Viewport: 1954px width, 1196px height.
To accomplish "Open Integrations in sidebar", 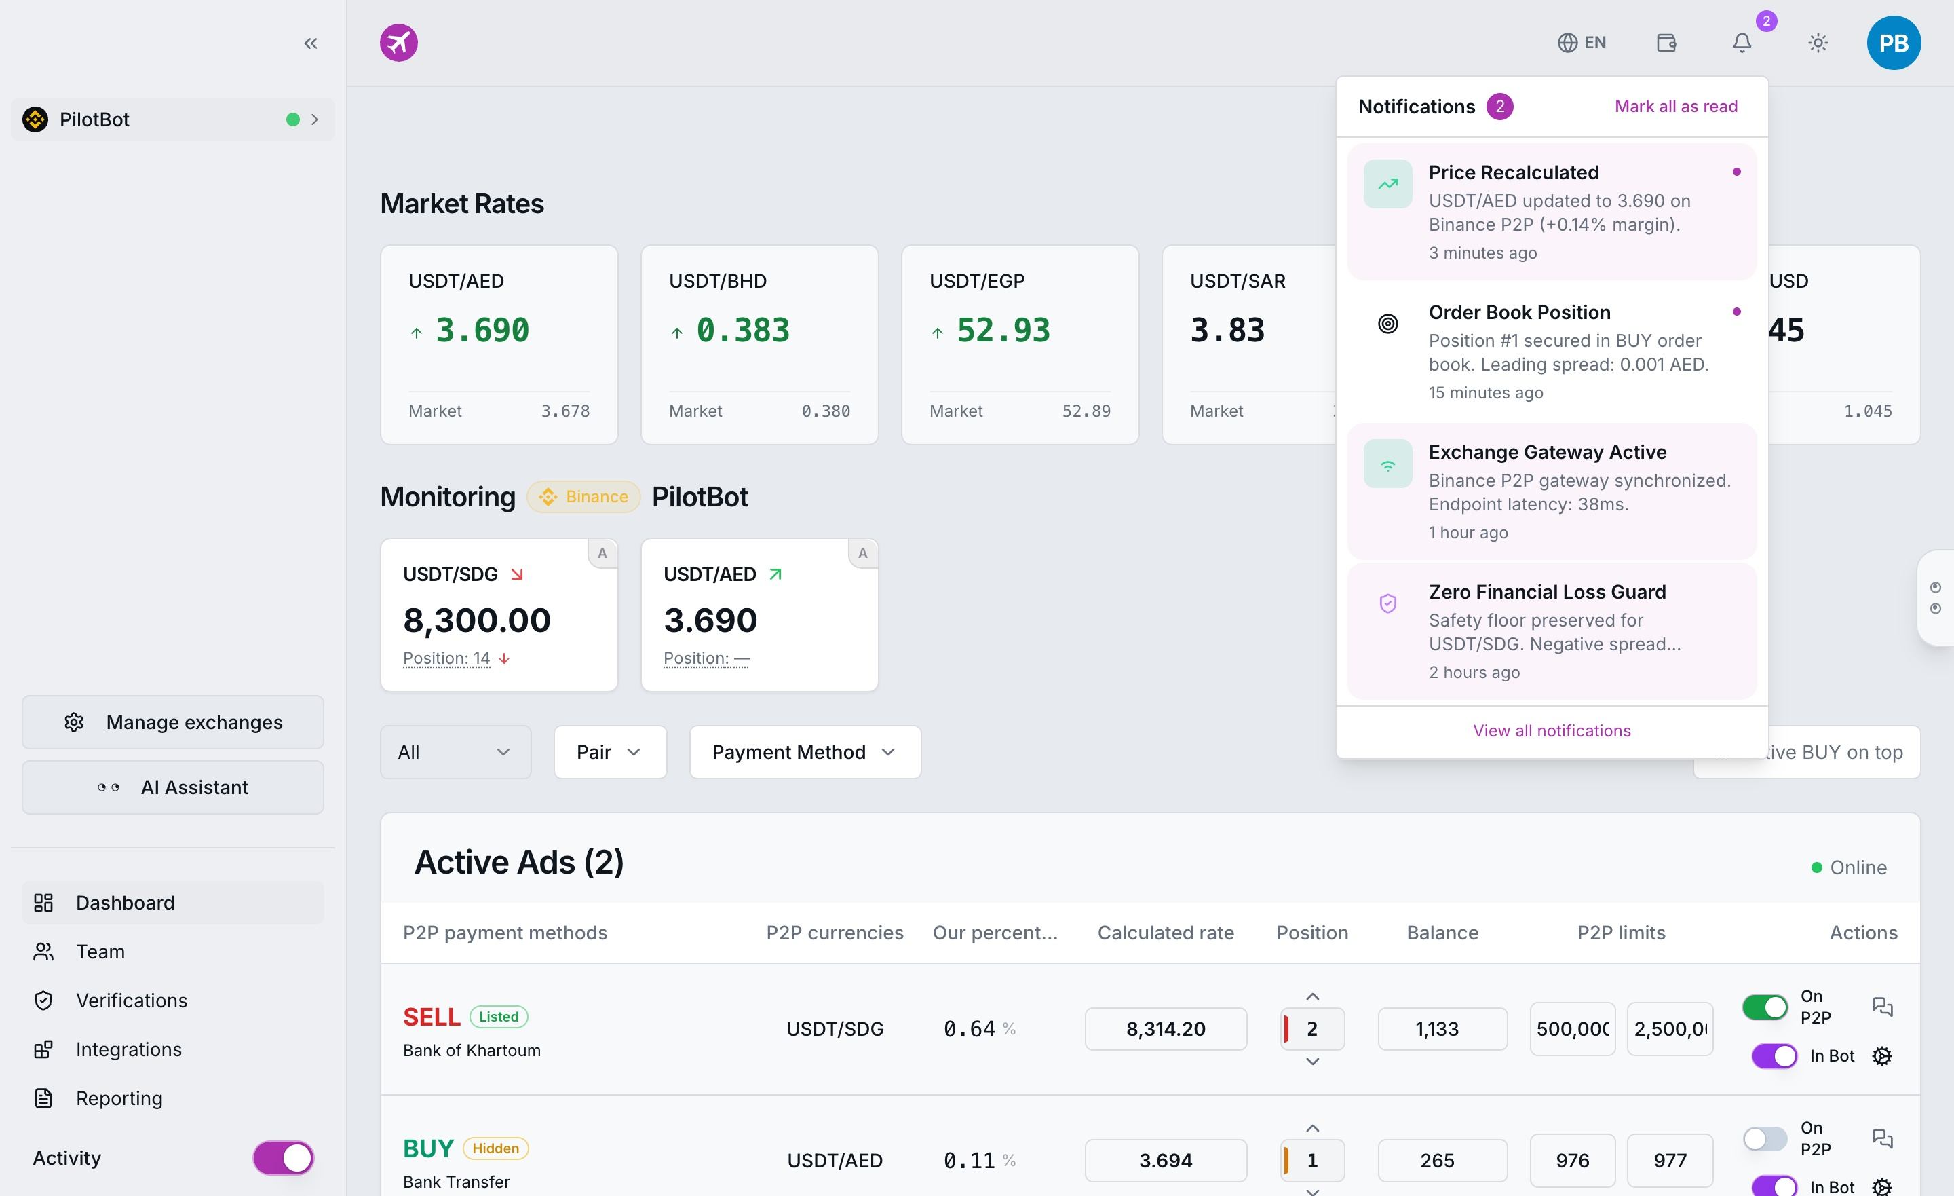I will click(172, 1049).
